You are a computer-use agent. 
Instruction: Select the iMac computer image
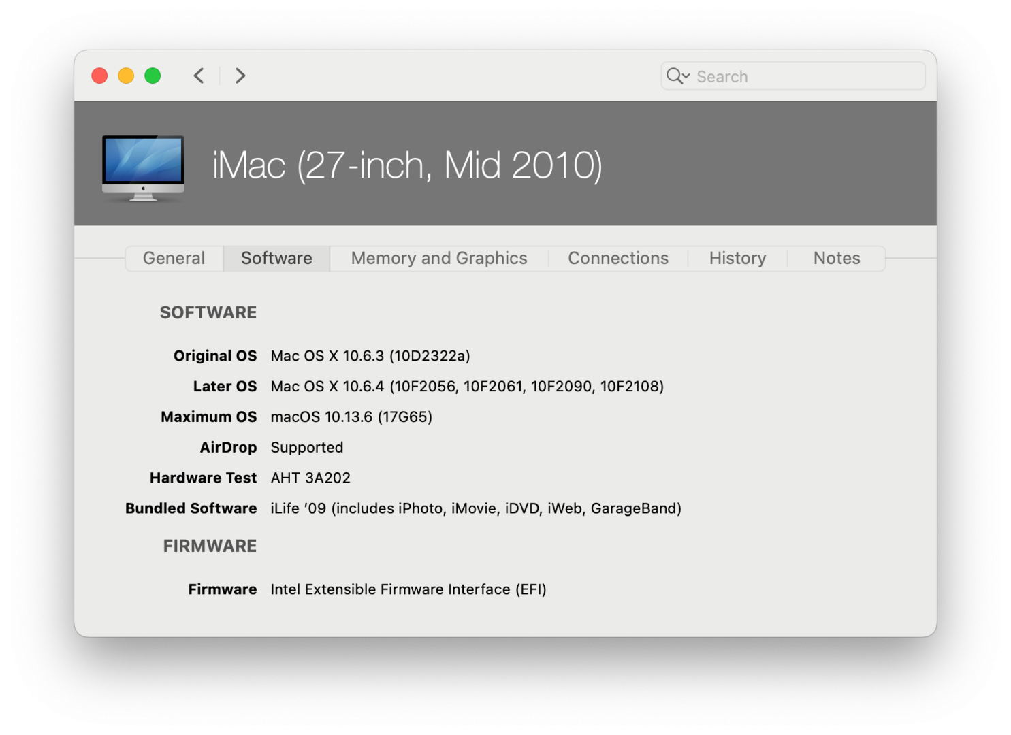143,168
